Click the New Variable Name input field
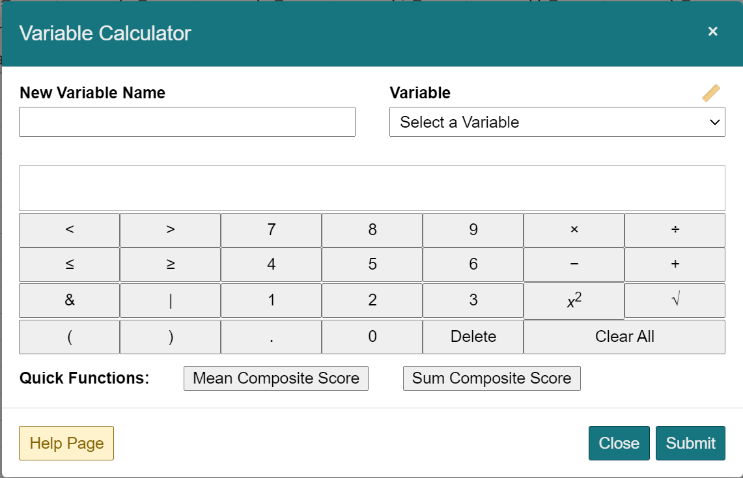This screenshot has height=478, width=743. point(187,122)
